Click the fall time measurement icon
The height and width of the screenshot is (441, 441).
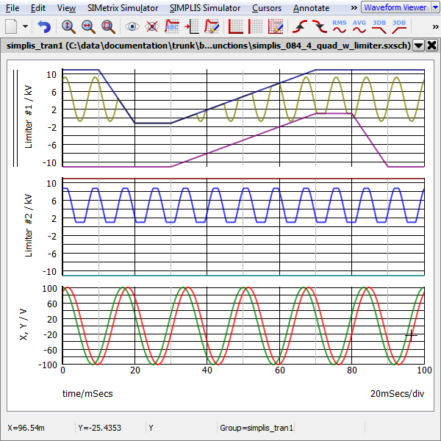pyautogui.click(x=320, y=26)
